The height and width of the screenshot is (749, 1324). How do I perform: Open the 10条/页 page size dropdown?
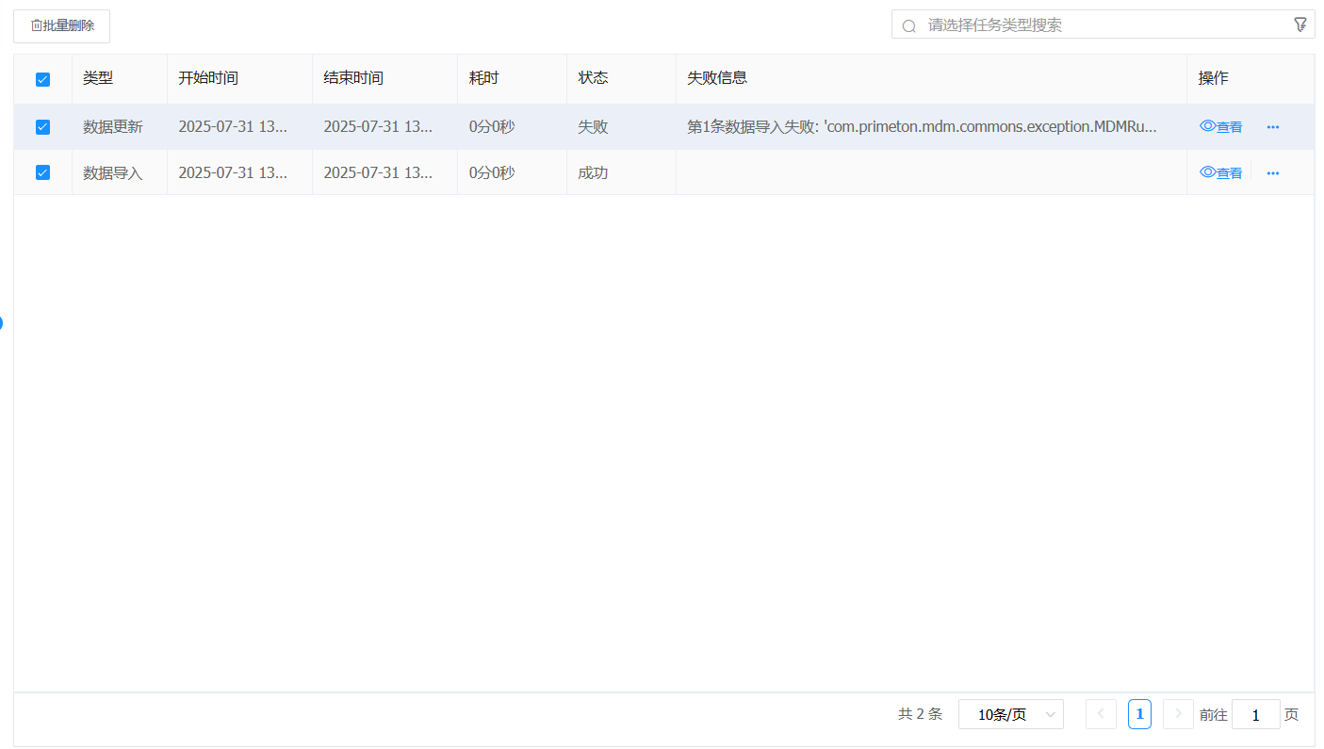pyautogui.click(x=1010, y=714)
